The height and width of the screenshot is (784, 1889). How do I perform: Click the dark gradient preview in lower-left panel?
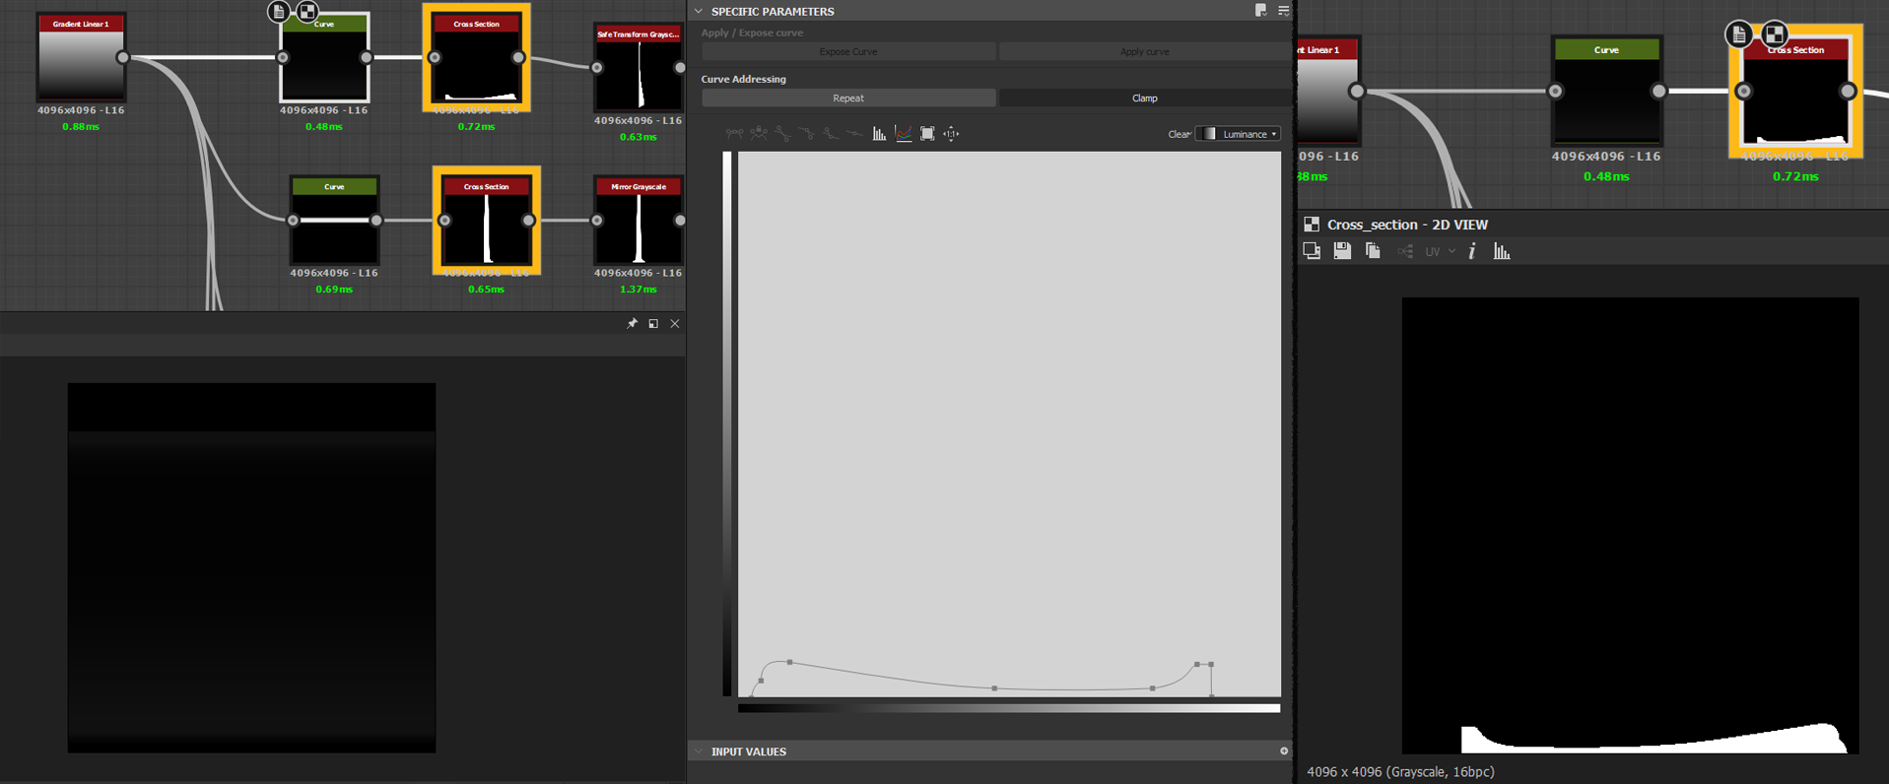(251, 568)
